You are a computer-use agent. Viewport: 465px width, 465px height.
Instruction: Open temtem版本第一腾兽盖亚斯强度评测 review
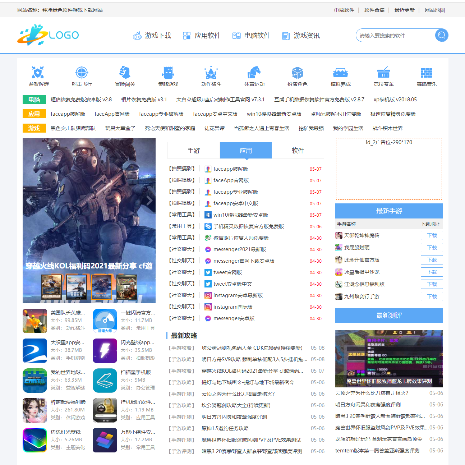[377, 451]
